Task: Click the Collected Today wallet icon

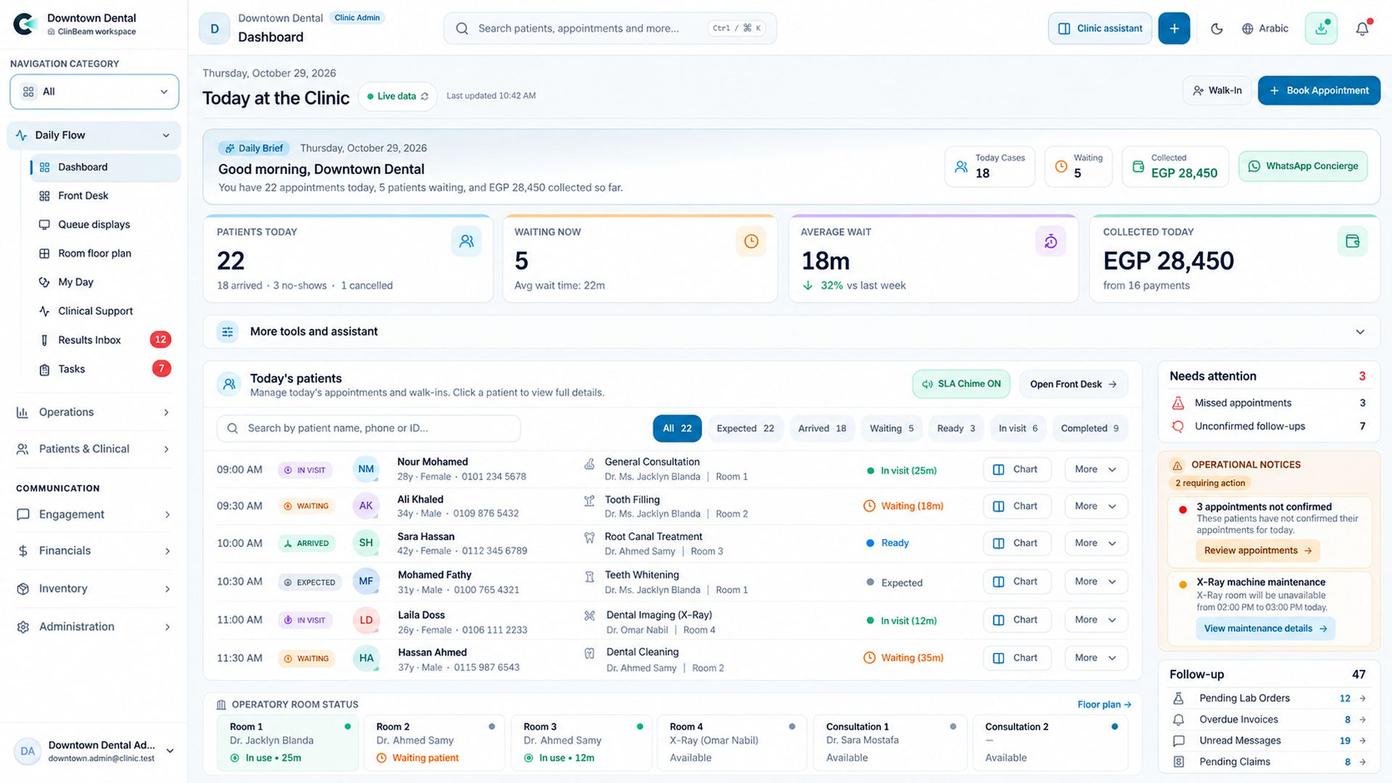Action: pyautogui.click(x=1352, y=241)
